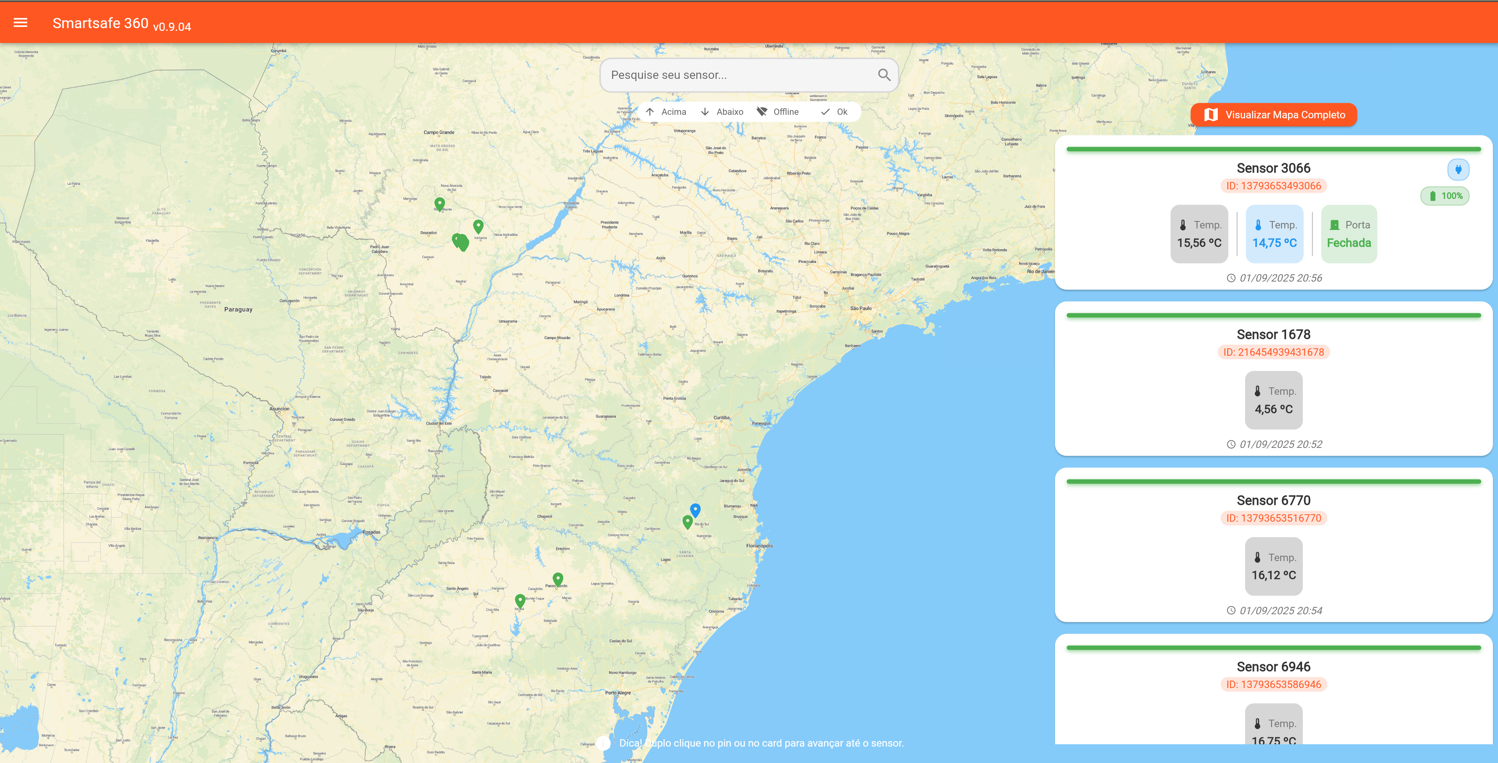
Task: Click the northernmost green pin near Dourados
Action: point(439,203)
